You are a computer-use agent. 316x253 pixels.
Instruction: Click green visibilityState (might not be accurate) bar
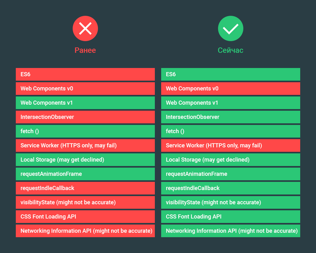(x=231, y=202)
